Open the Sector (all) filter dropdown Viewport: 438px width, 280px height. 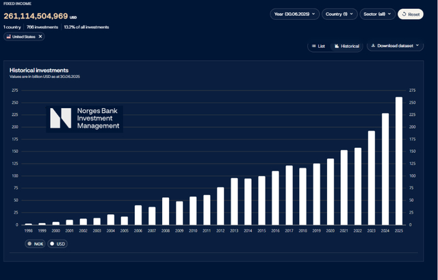[377, 14]
